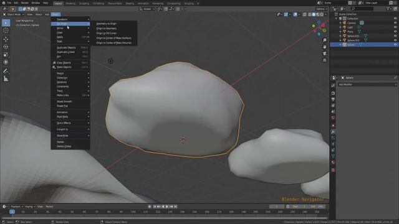Open the Options dropdown in viewport

point(322,9)
